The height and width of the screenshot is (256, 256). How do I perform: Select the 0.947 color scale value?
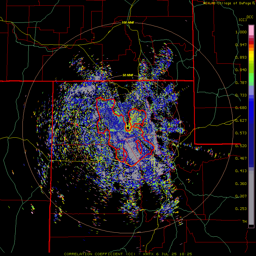[241, 45]
